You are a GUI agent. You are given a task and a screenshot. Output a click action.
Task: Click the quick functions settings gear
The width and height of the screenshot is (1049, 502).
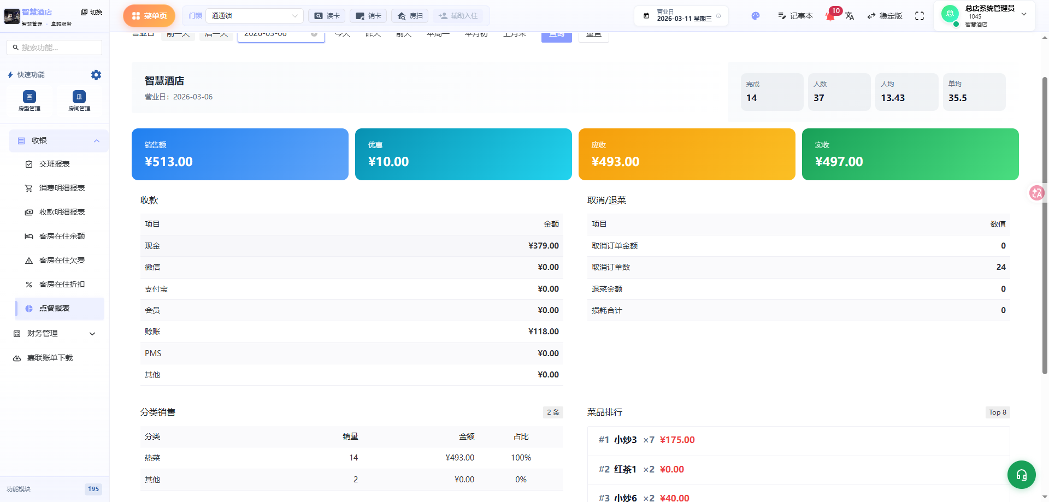[96, 75]
